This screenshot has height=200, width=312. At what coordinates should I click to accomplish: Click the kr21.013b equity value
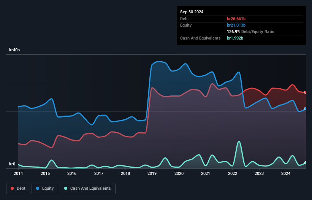click(236, 25)
